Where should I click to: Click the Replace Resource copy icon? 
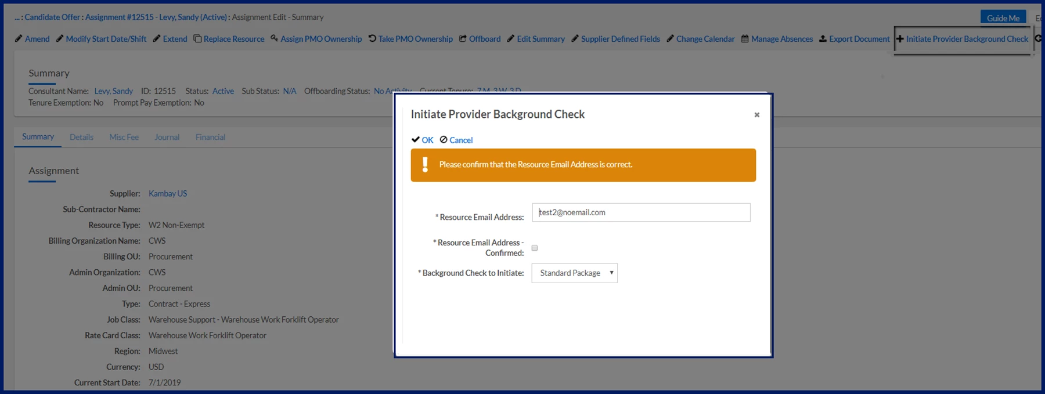[x=197, y=39]
